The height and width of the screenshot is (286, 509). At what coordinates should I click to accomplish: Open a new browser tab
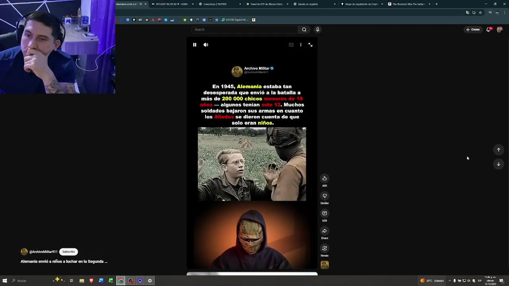click(x=437, y=4)
